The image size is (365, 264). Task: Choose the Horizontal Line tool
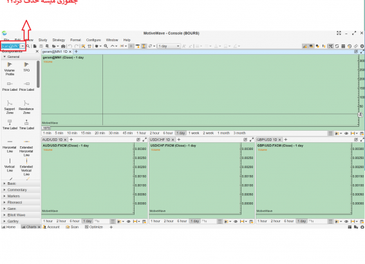pos(10,146)
